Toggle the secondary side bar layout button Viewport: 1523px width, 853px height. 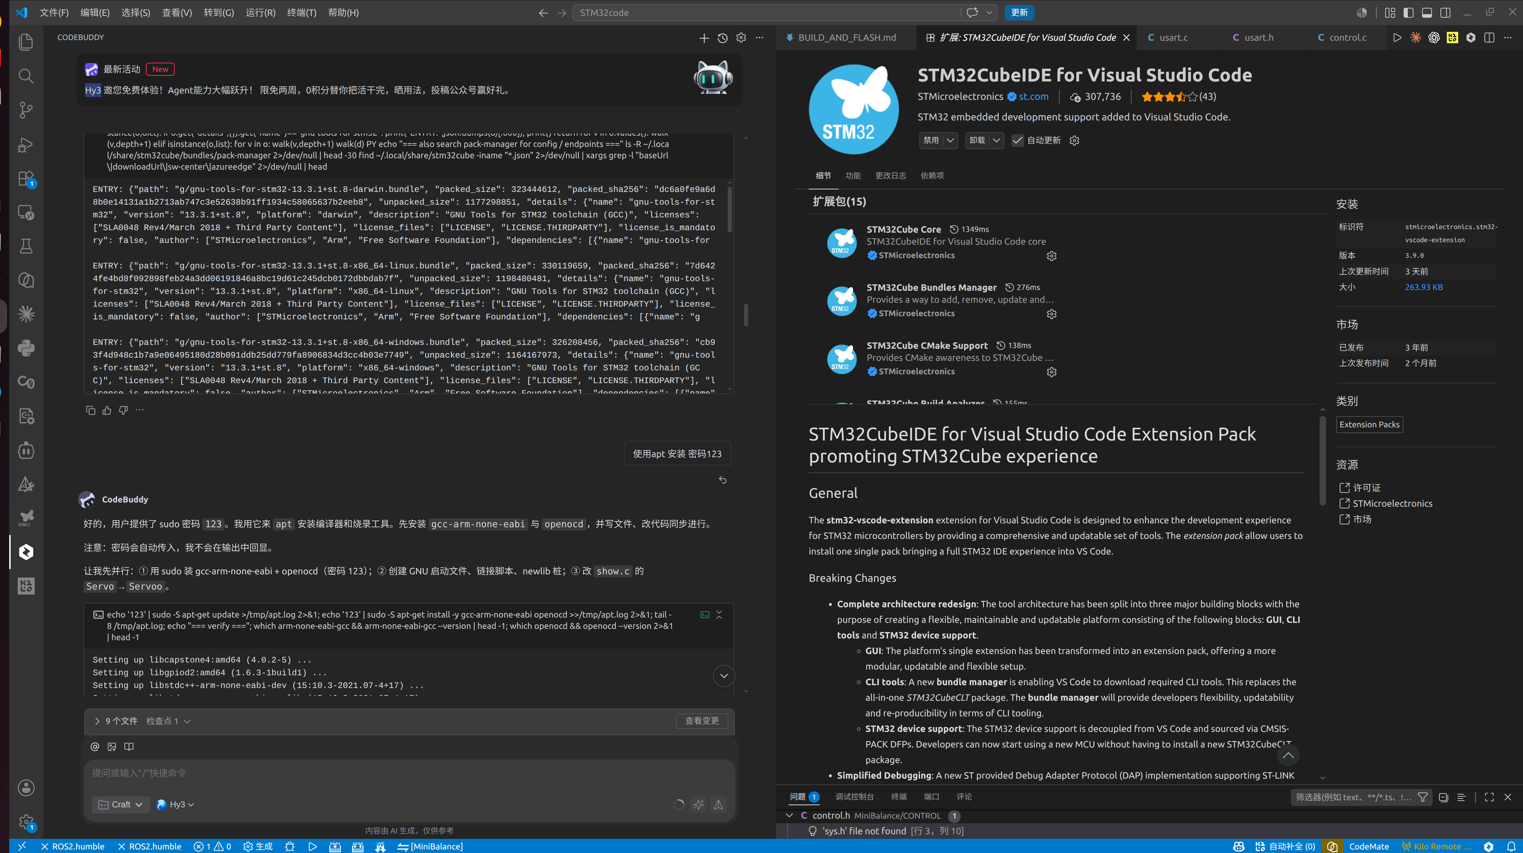point(1445,12)
